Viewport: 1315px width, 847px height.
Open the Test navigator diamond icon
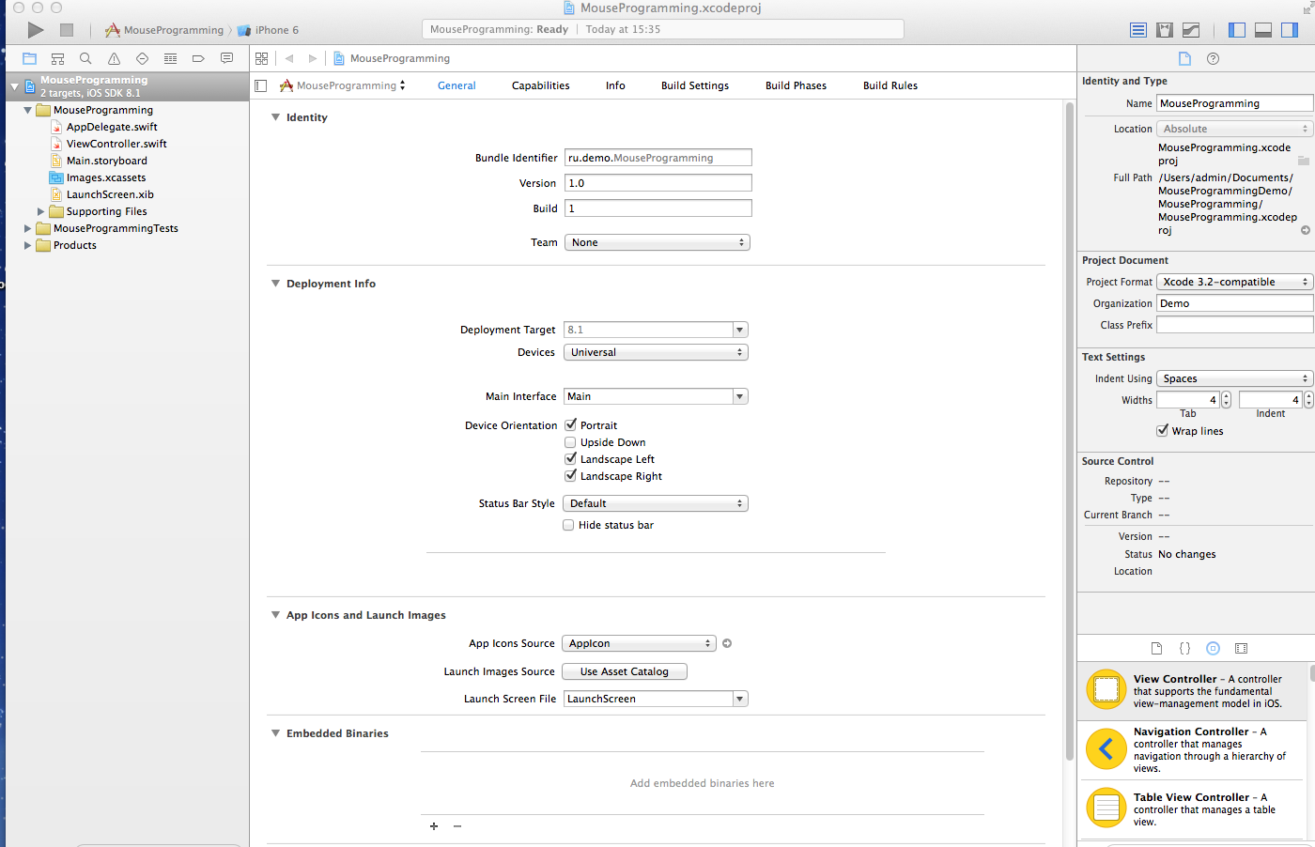[x=142, y=58]
